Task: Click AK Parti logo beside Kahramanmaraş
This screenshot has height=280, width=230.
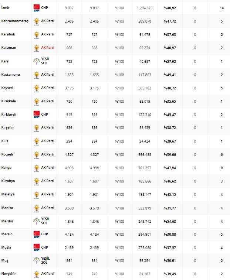Action: pyautogui.click(x=36, y=21)
